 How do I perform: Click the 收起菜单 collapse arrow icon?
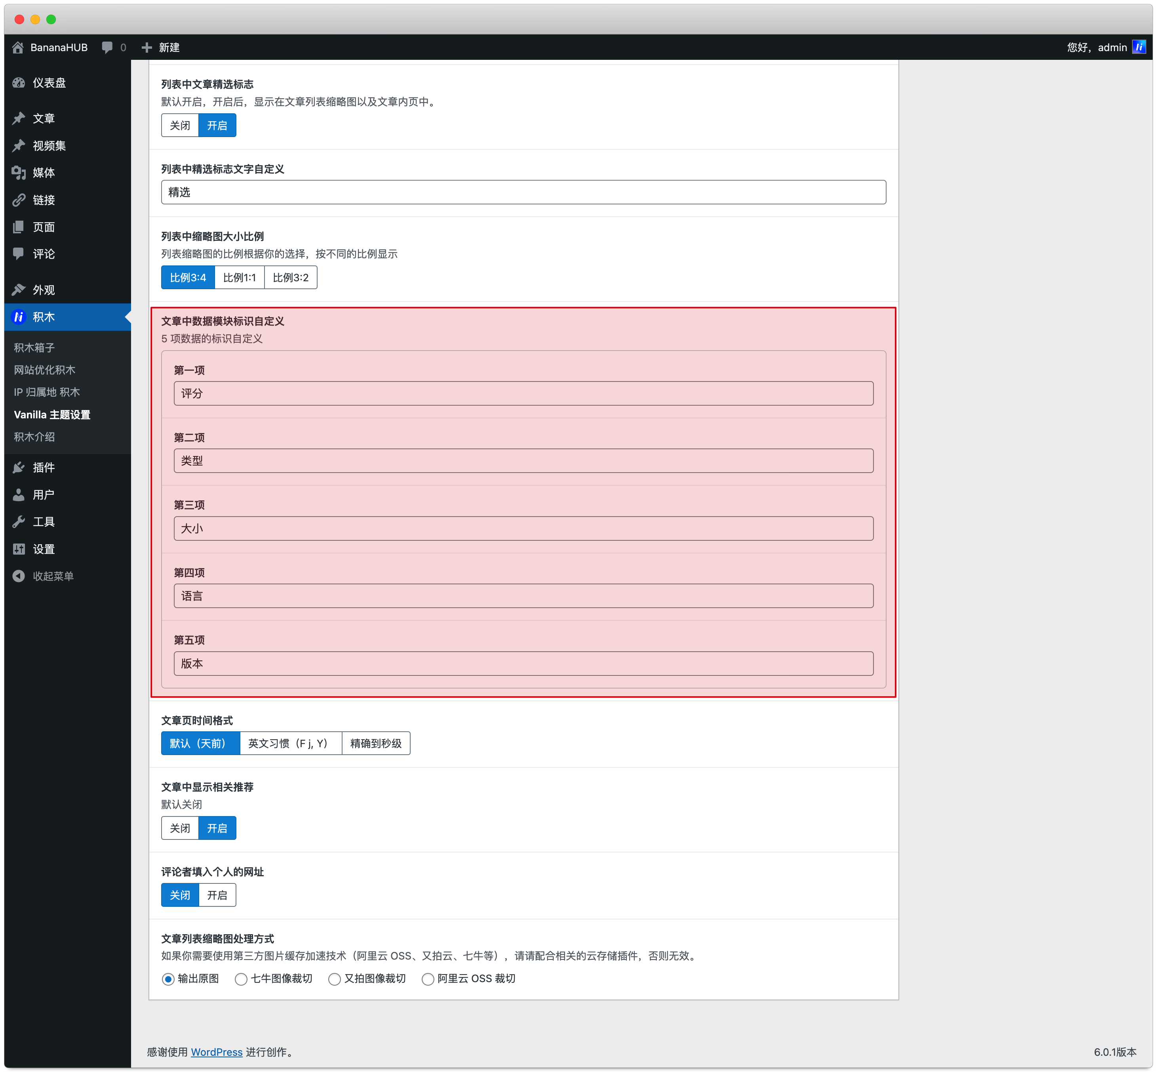click(19, 576)
